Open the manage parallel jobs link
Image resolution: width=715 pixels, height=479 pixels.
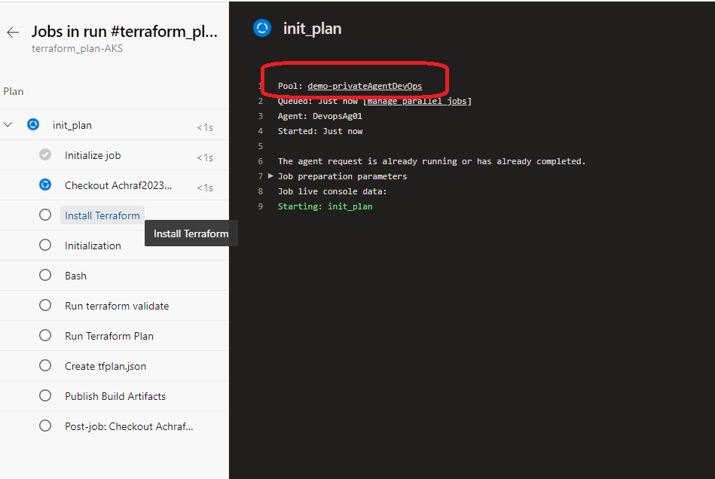point(419,101)
